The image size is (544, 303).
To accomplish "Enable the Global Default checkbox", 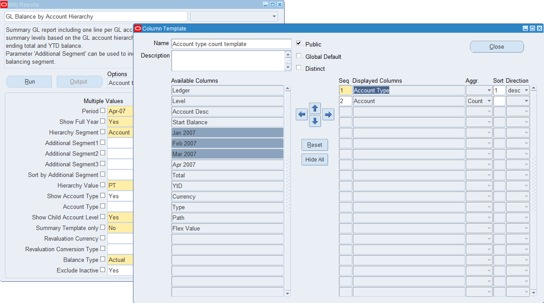I will point(299,56).
